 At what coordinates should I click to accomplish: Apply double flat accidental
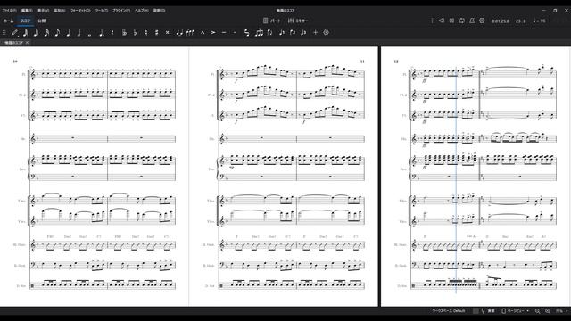124,33
